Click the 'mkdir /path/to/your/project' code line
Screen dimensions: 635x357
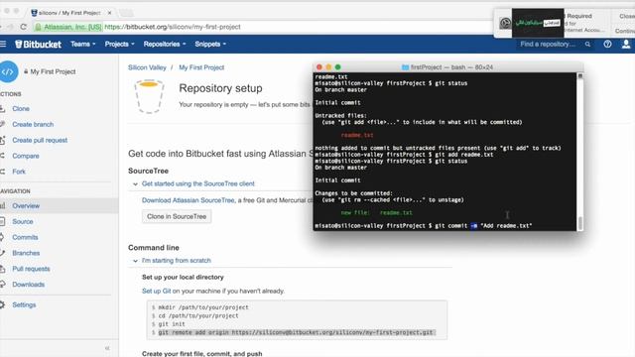[x=202, y=307]
